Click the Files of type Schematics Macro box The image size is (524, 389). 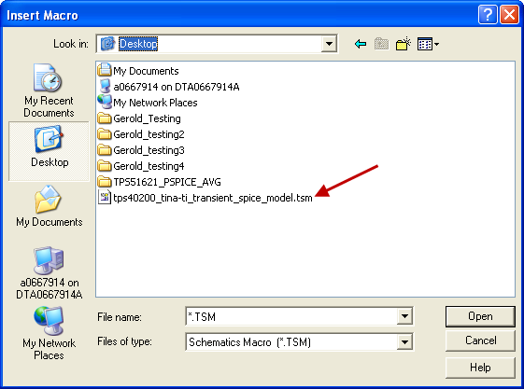(x=300, y=342)
